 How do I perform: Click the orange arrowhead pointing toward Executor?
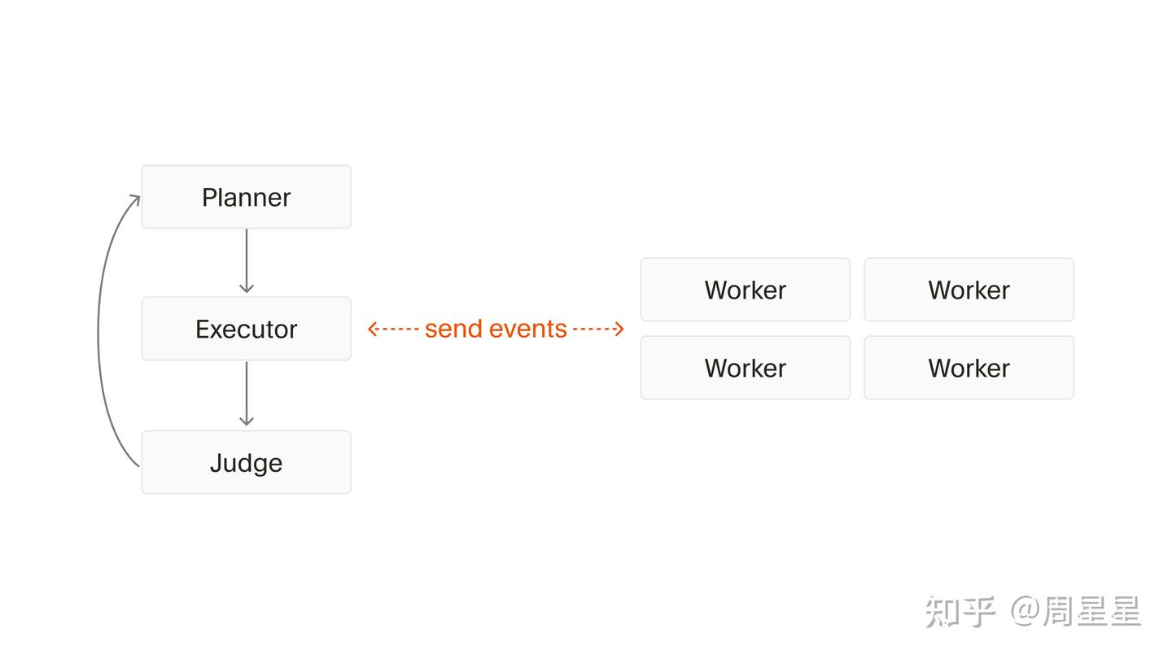pyautogui.click(x=373, y=329)
